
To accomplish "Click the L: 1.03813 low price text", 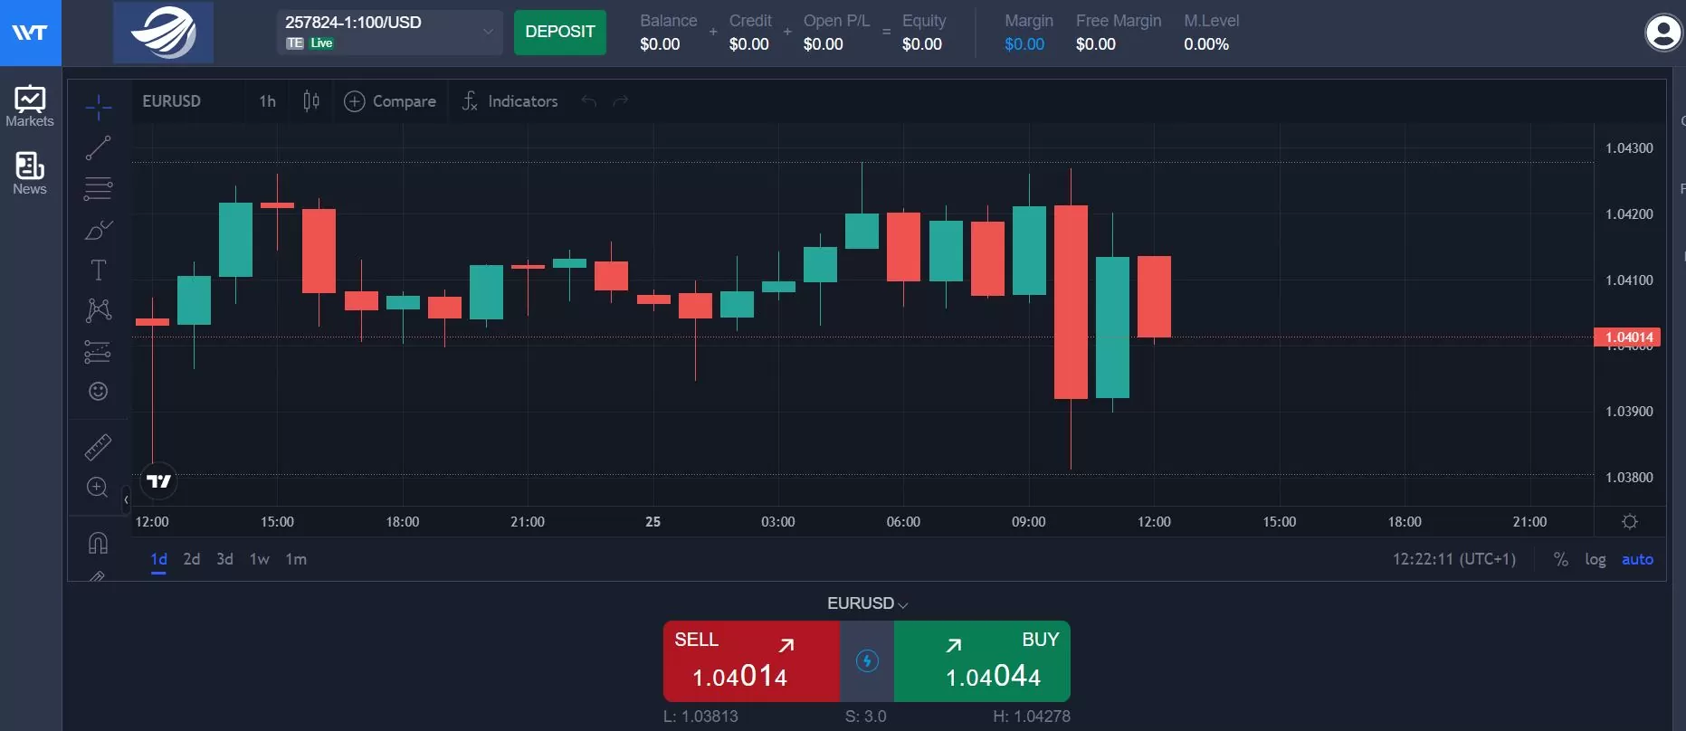I will [x=700, y=717].
